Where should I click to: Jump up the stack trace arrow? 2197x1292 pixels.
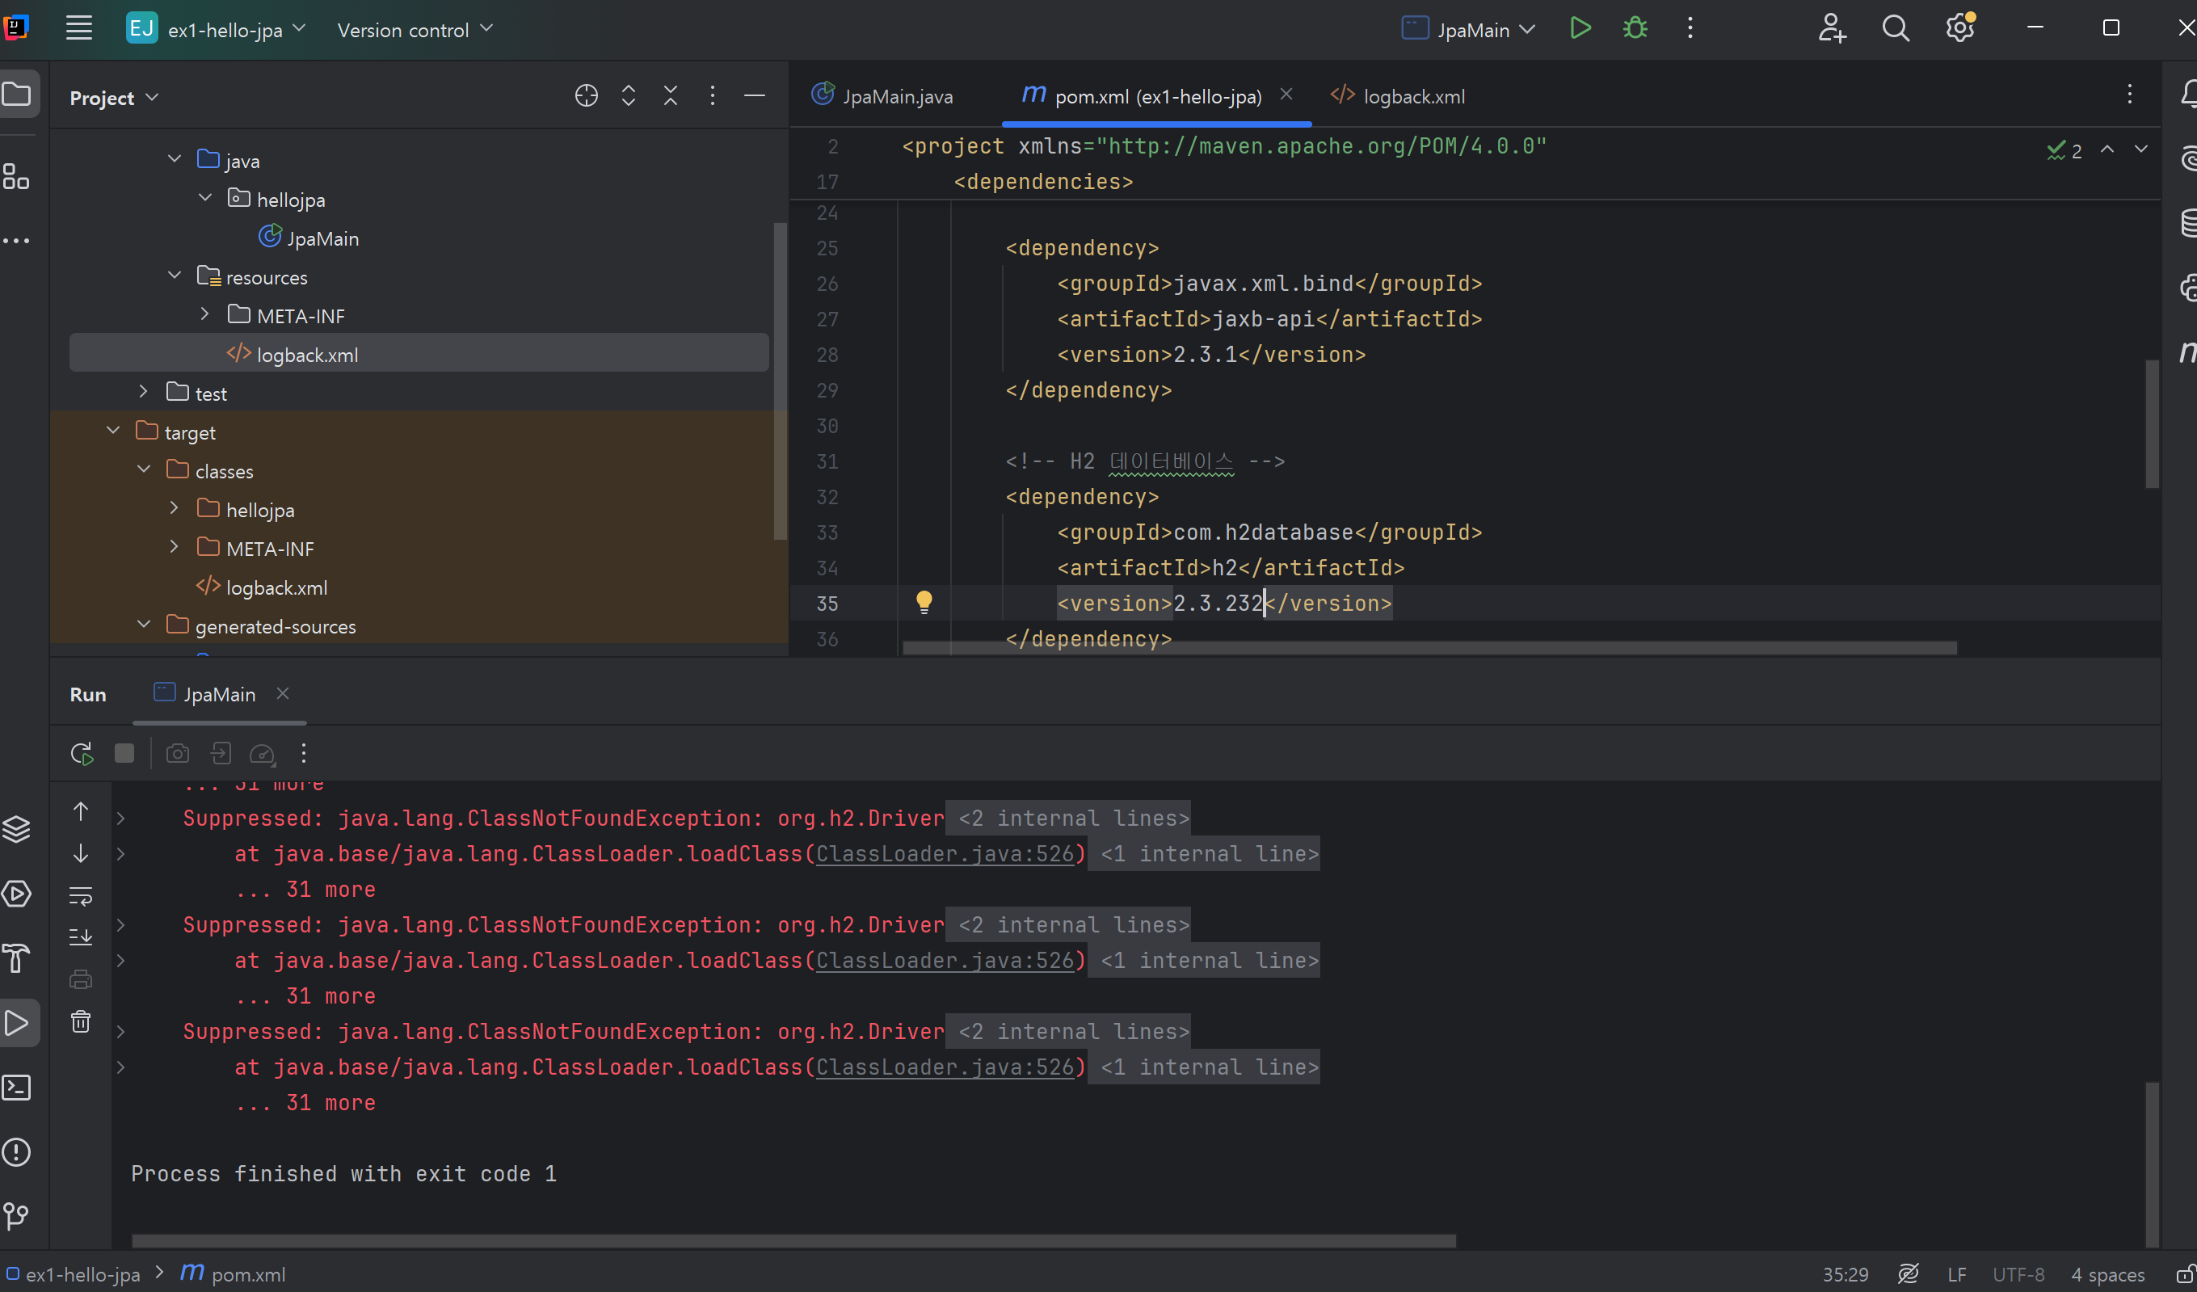coord(80,811)
